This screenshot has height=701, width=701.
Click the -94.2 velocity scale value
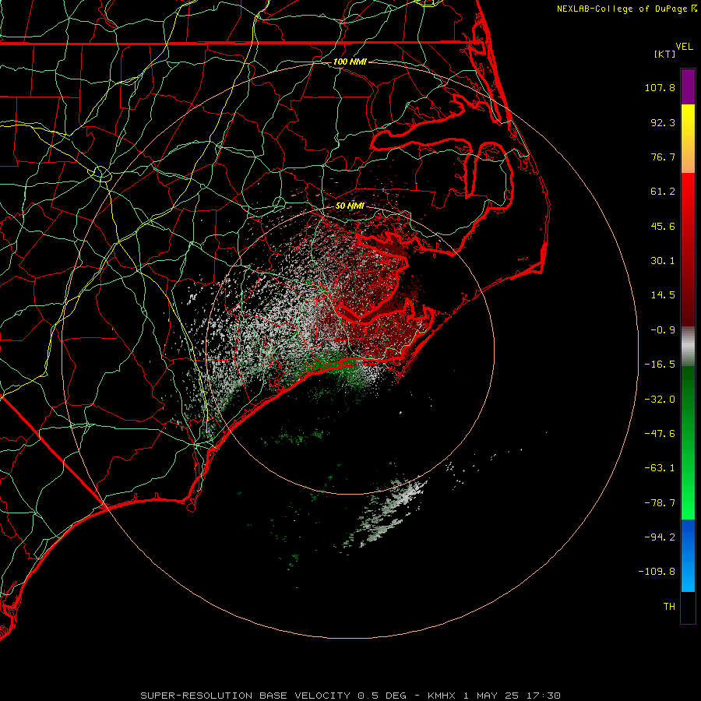click(x=660, y=537)
